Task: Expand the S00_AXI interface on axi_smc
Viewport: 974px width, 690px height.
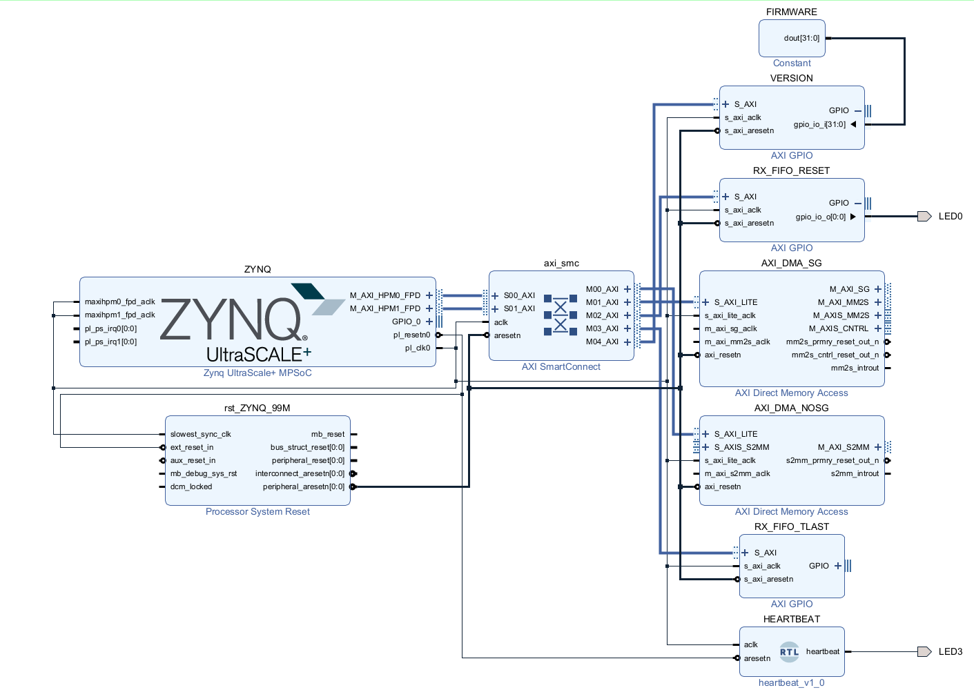Action: (x=495, y=295)
